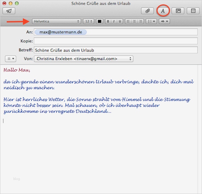Click the Betreff subject field

(115, 50)
